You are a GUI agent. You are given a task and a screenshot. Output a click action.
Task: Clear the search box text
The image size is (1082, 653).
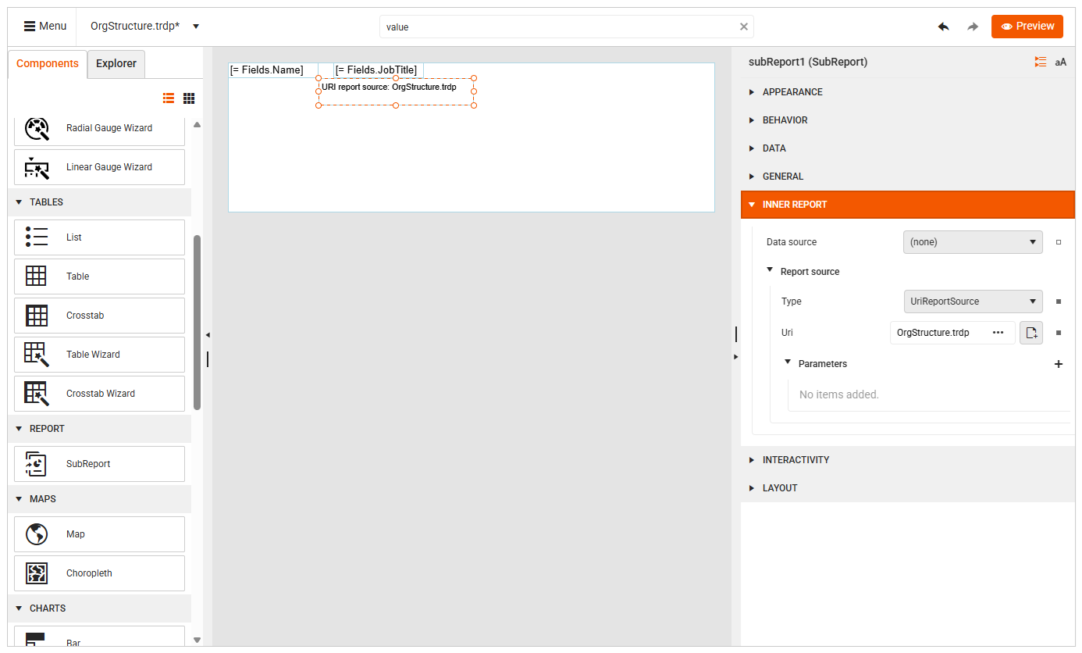pos(744,27)
